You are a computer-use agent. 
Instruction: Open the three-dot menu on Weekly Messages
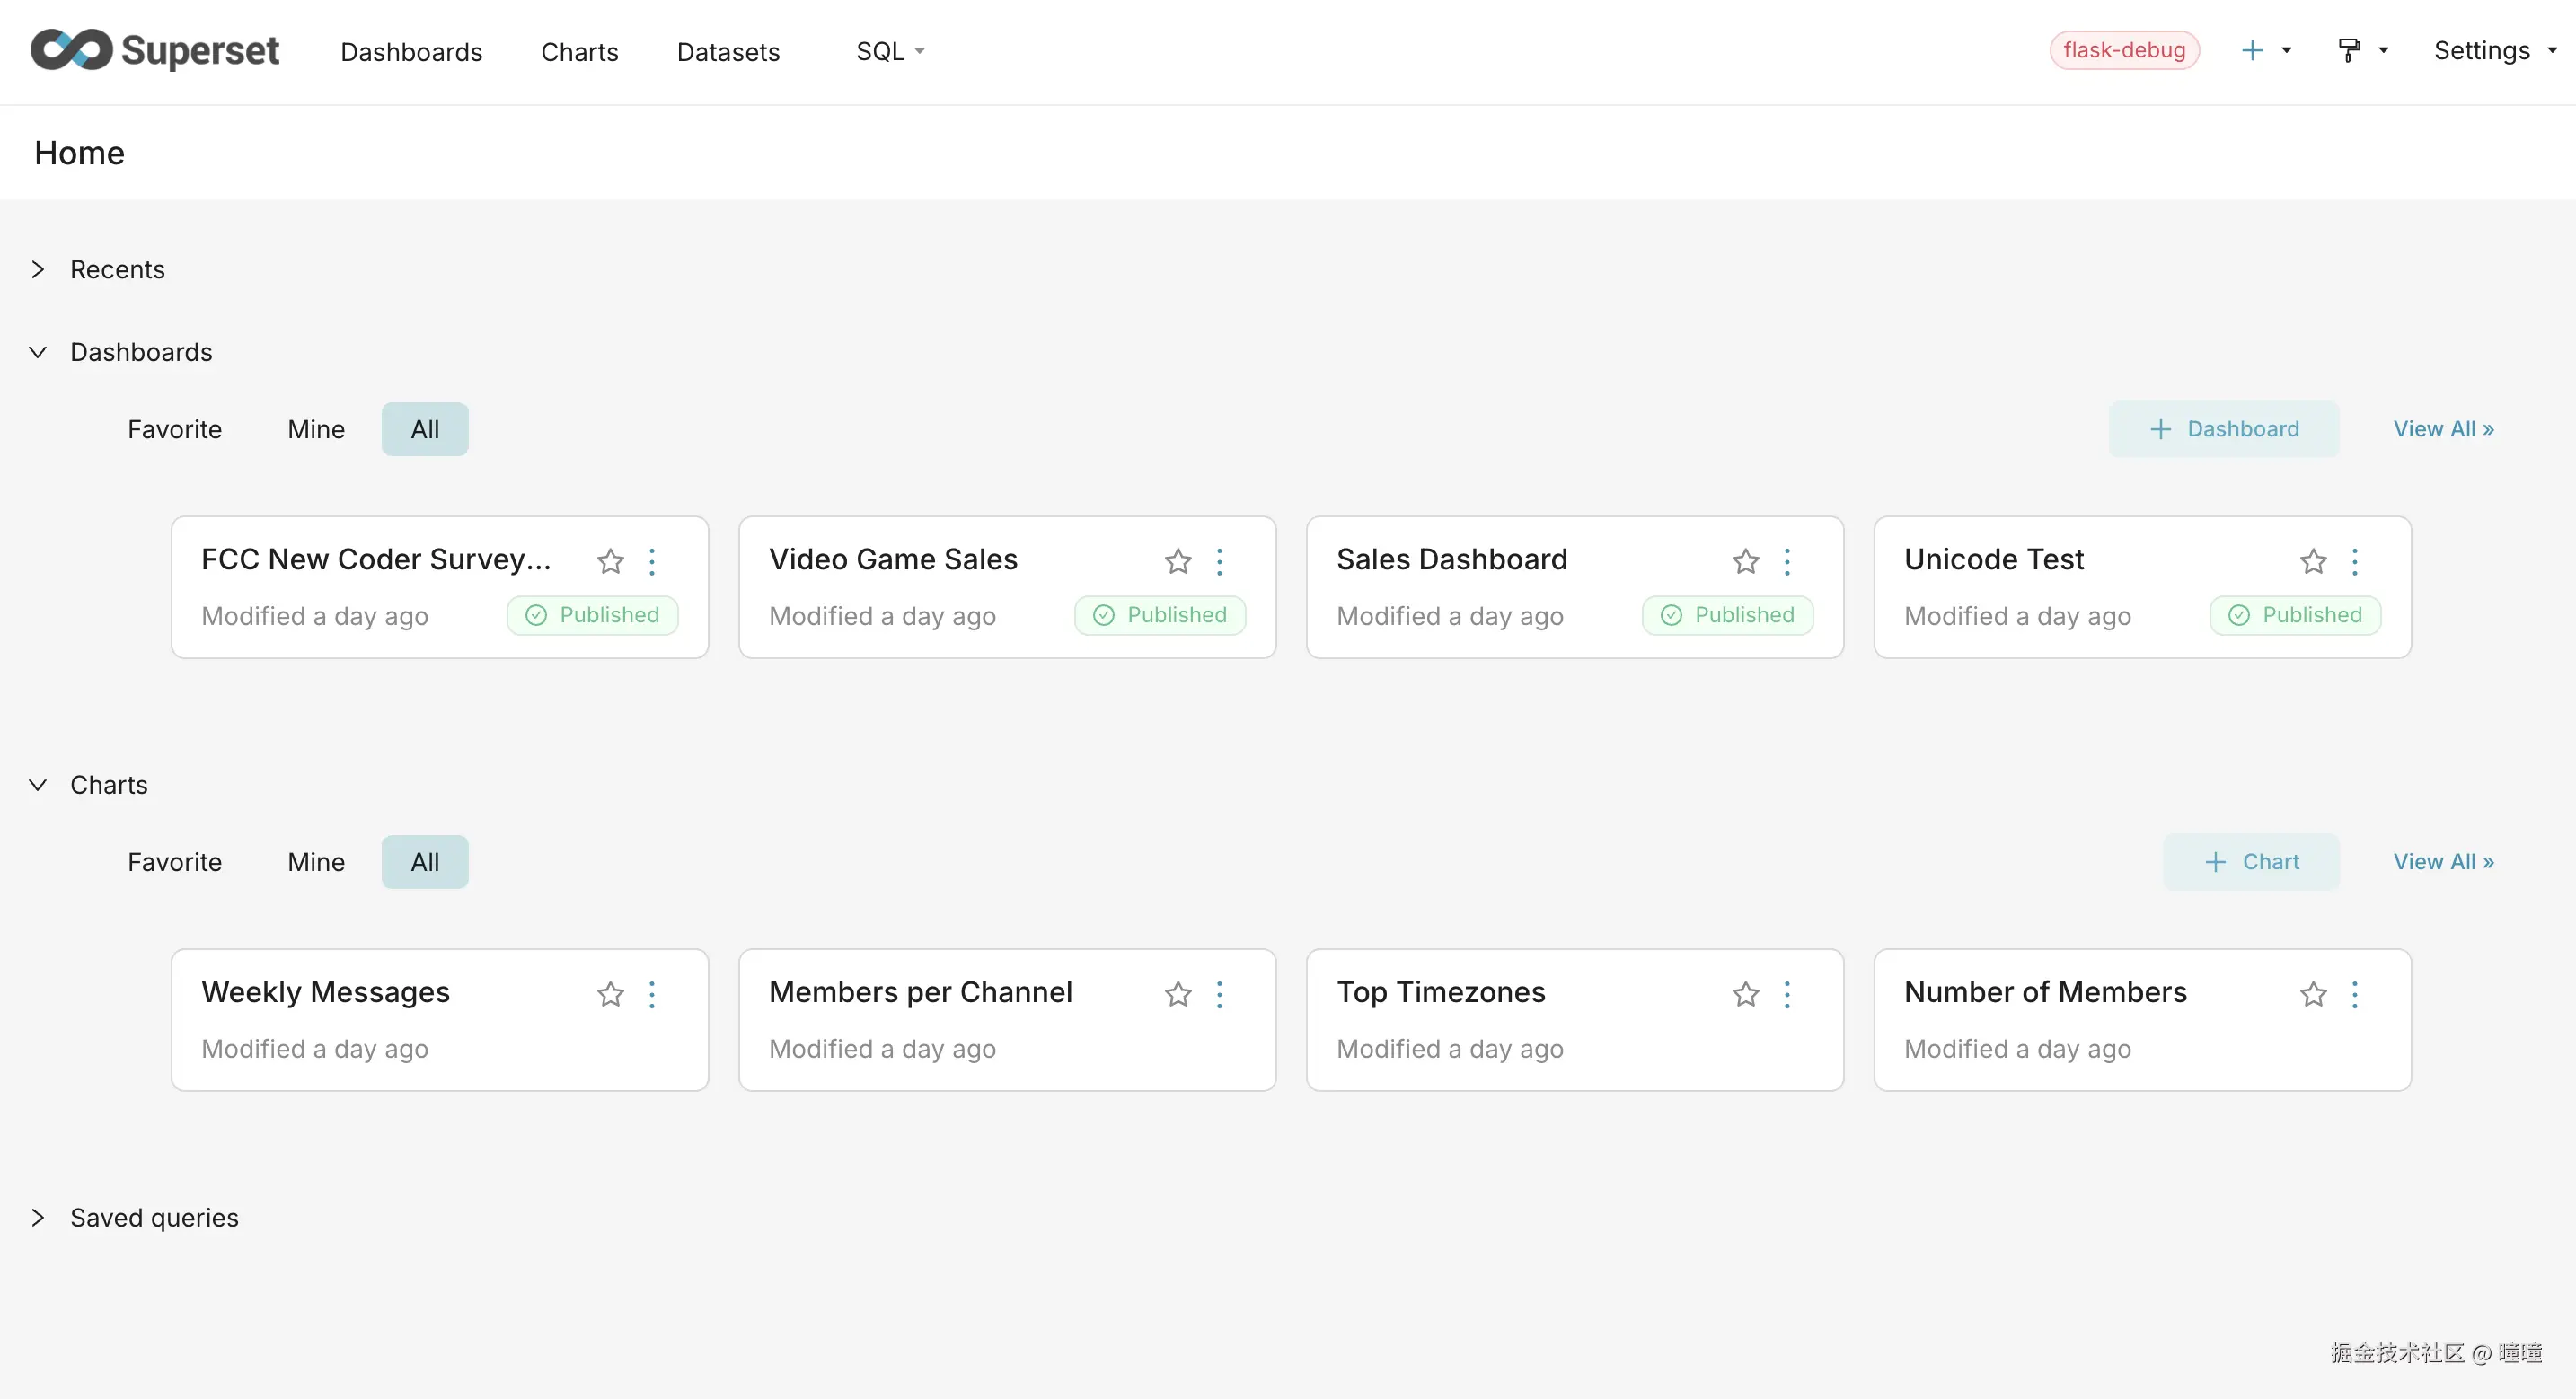[x=652, y=994]
